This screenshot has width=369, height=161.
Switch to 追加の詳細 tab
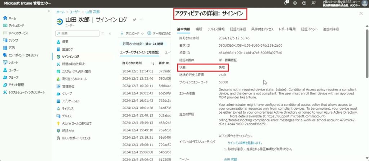(331, 29)
